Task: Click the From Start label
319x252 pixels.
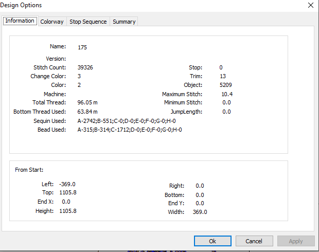Action: pyautogui.click(x=29, y=170)
